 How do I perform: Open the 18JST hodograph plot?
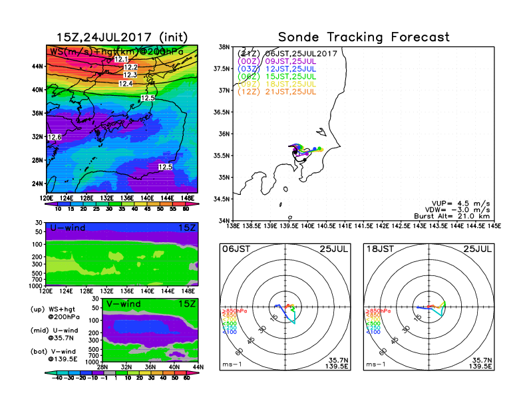click(x=429, y=307)
